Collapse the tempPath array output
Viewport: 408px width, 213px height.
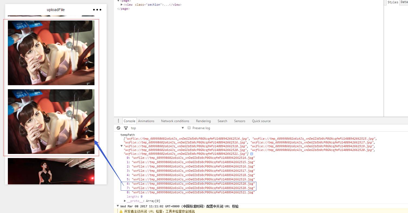tap(122, 146)
